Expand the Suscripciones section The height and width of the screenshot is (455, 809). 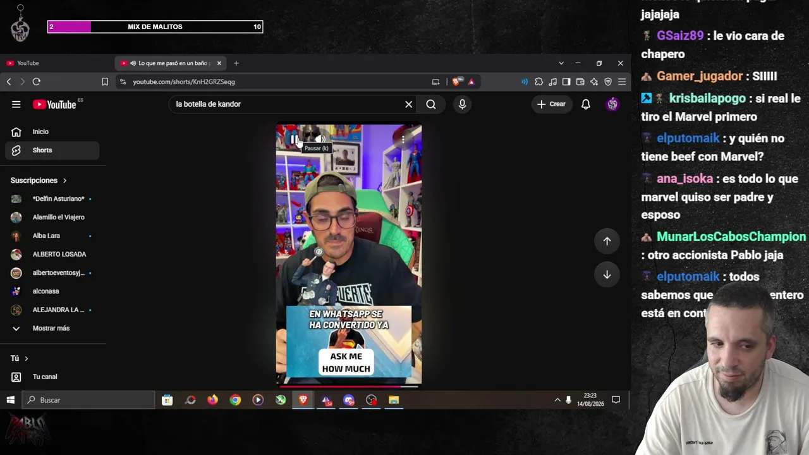click(x=39, y=180)
